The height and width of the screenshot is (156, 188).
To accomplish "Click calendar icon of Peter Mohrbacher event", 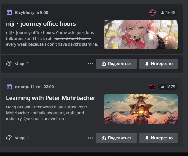I will [9, 87].
